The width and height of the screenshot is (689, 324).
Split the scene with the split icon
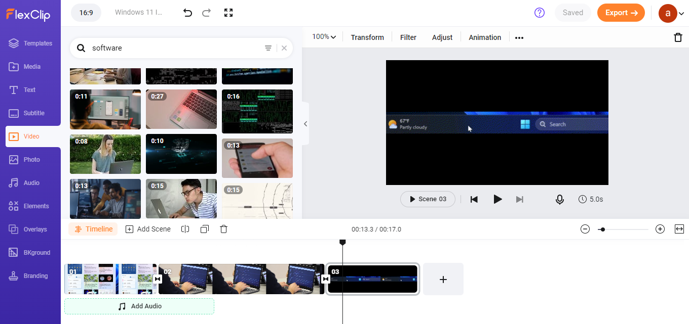point(185,229)
